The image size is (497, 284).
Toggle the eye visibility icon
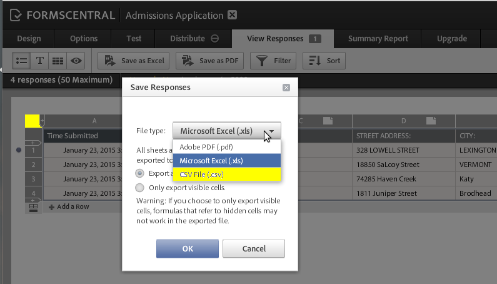tap(76, 61)
